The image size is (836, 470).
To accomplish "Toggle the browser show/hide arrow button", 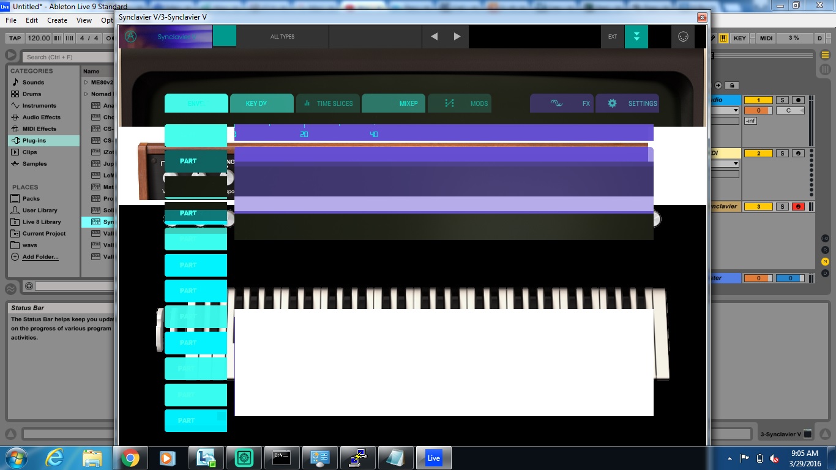I will click(x=10, y=55).
